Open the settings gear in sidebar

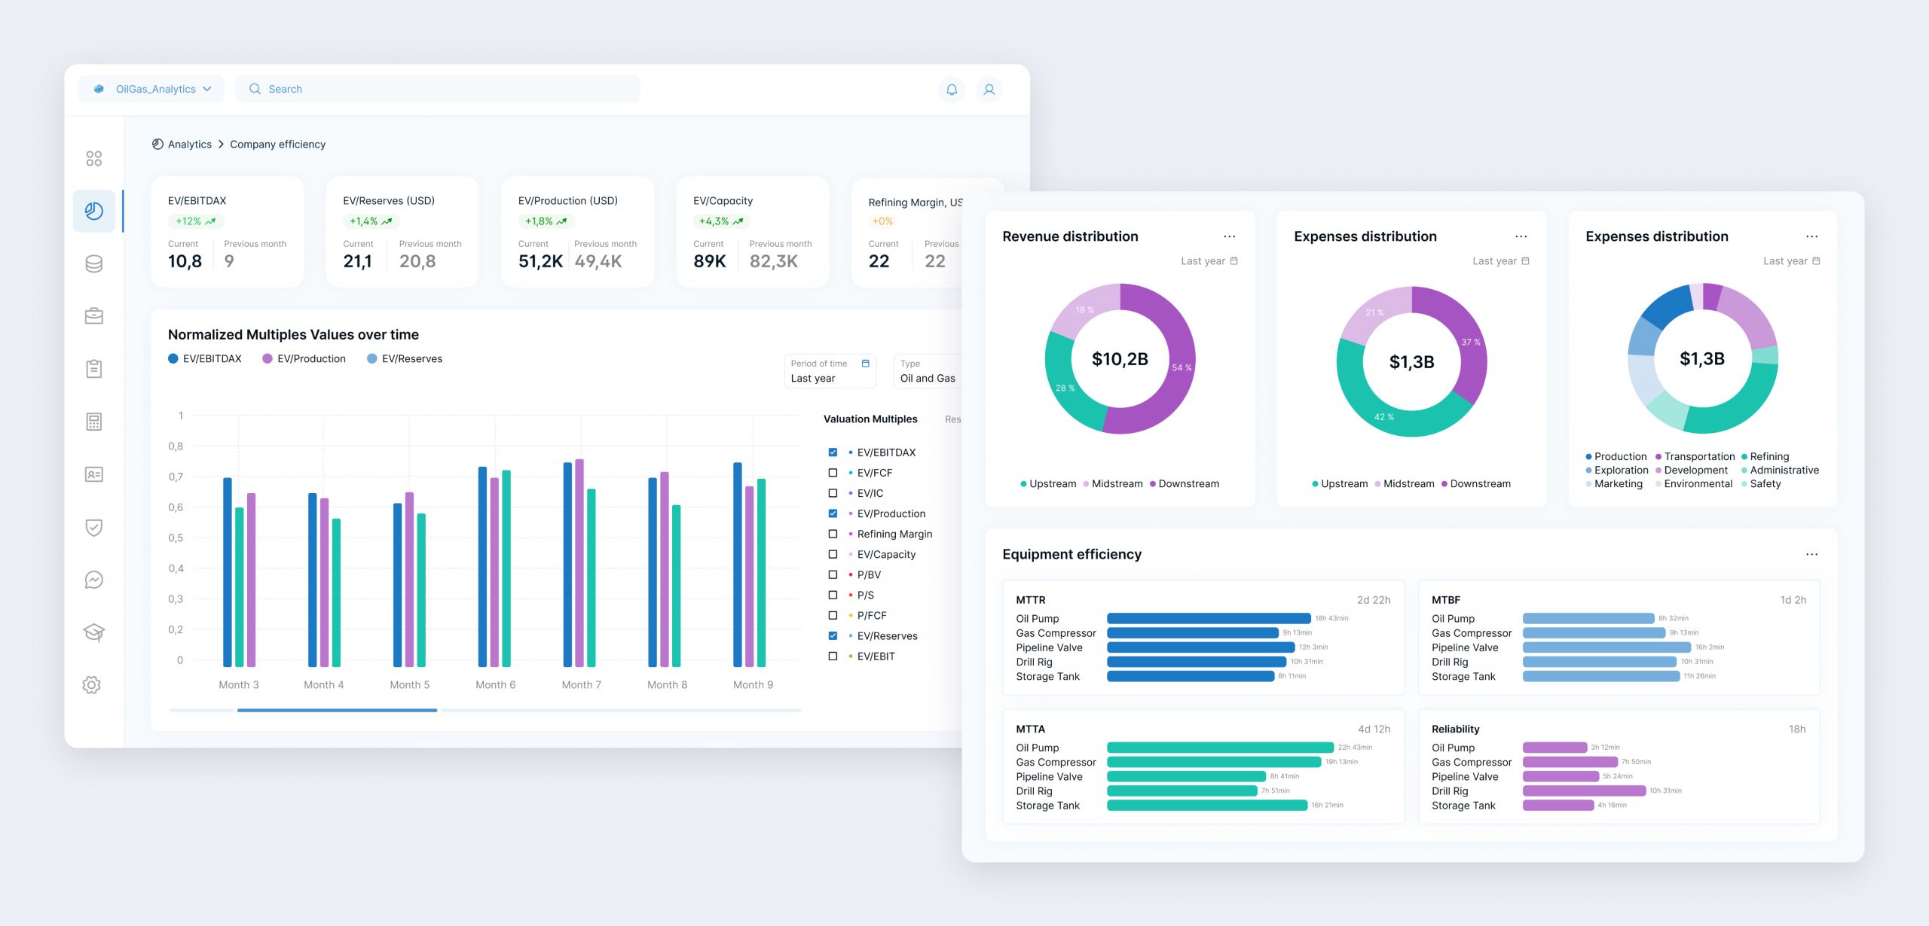point(92,685)
